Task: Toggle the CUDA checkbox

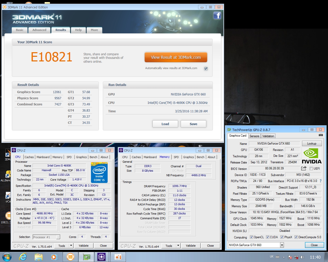Action: pos(268,237)
